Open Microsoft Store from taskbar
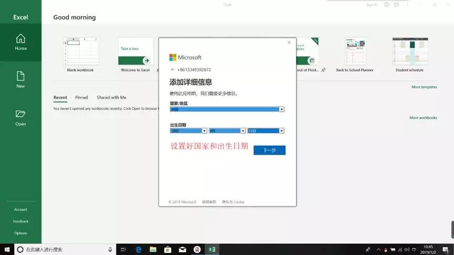The height and width of the screenshot is (255, 454). pyautogui.click(x=167, y=249)
